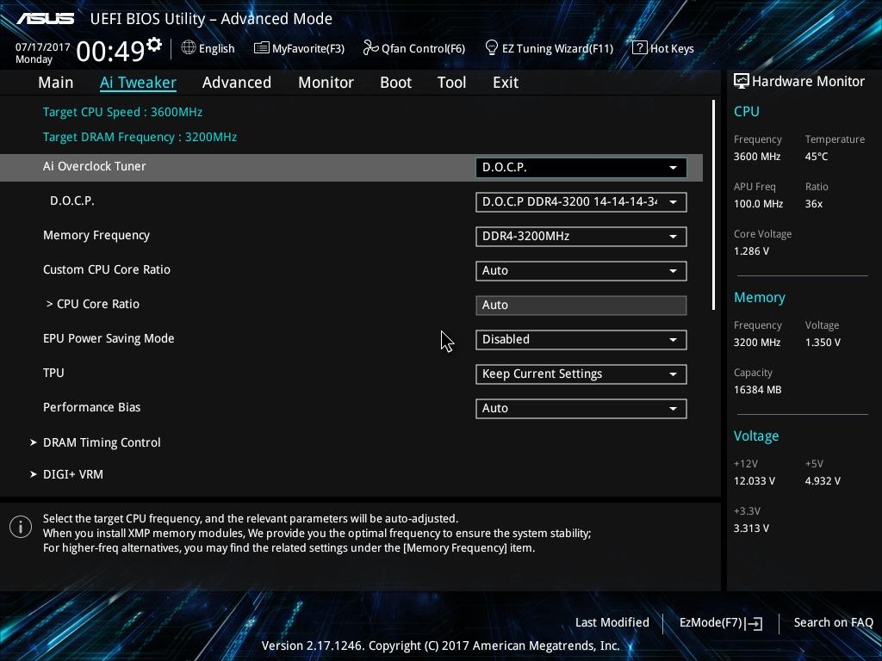Click +3.3V reading 3.313 V
This screenshot has width=882, height=661.
[751, 528]
